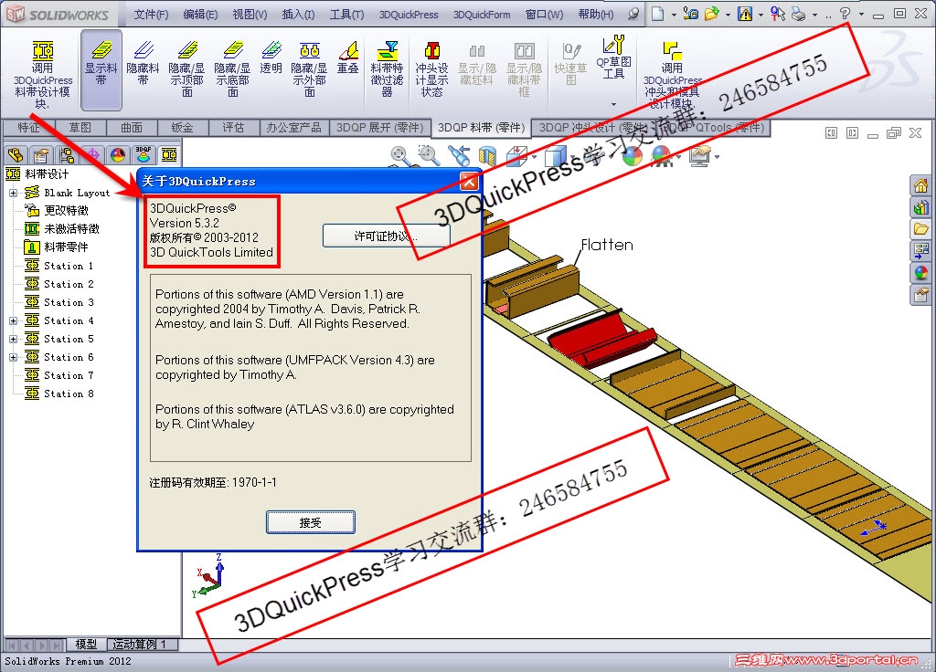
Task: Switch to the 草图 tab
Action: [x=80, y=128]
